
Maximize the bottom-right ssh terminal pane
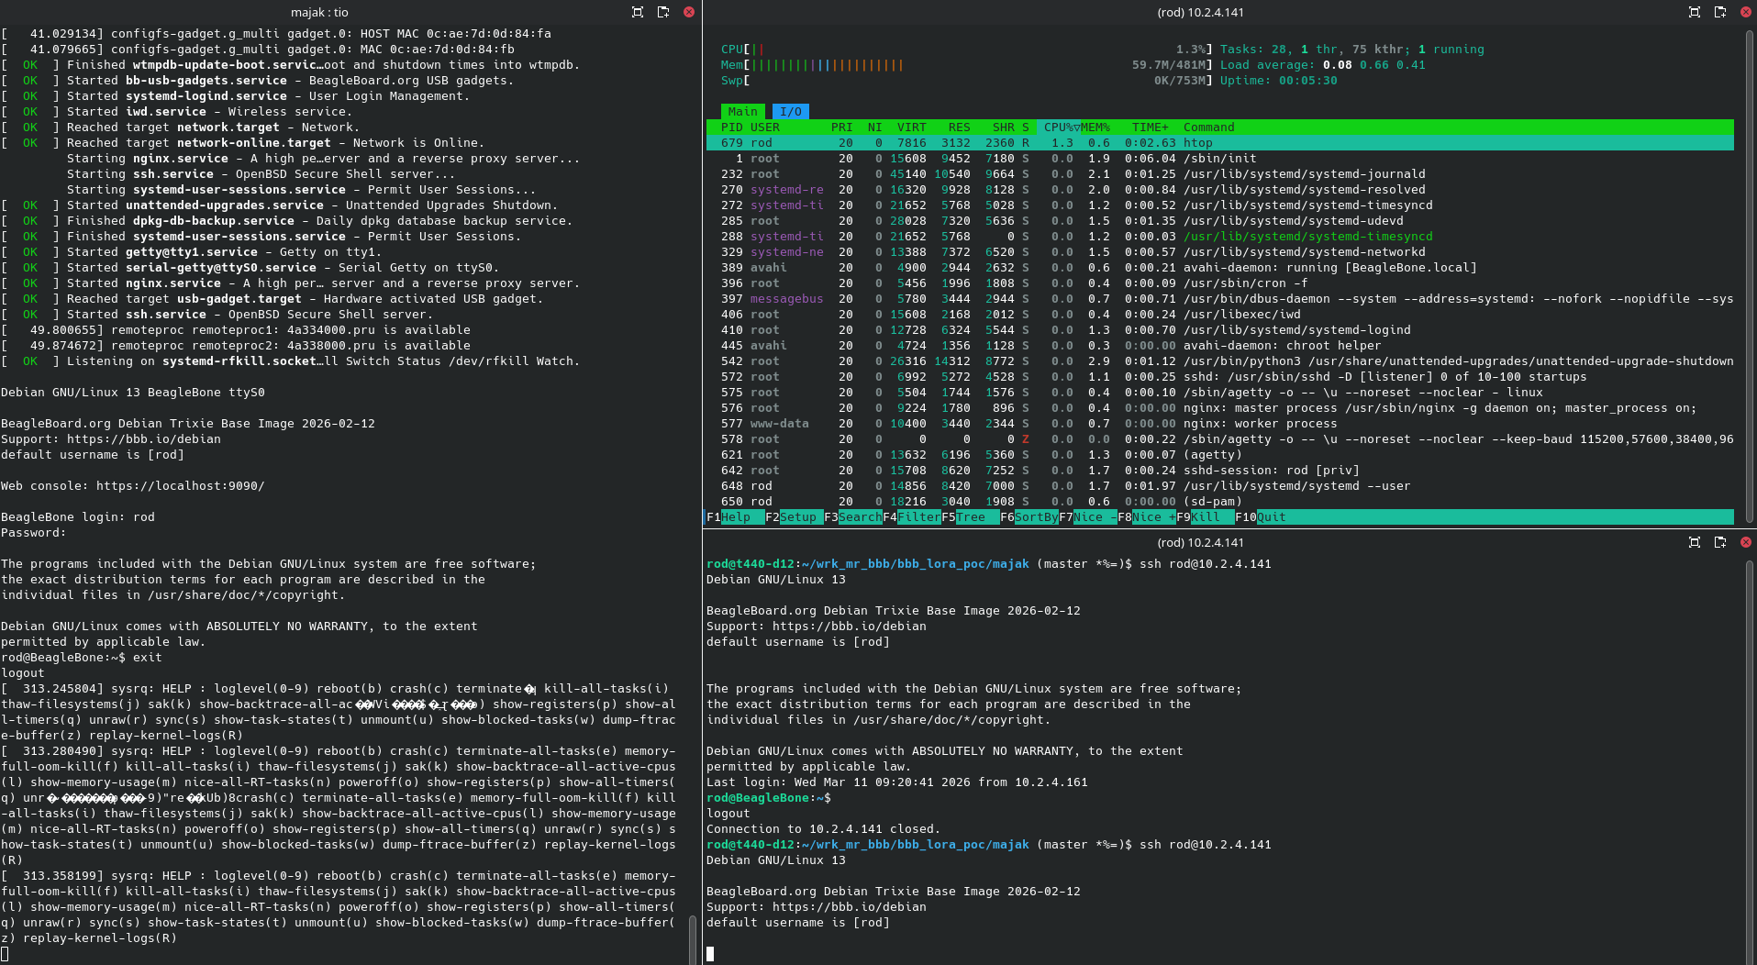click(1695, 542)
